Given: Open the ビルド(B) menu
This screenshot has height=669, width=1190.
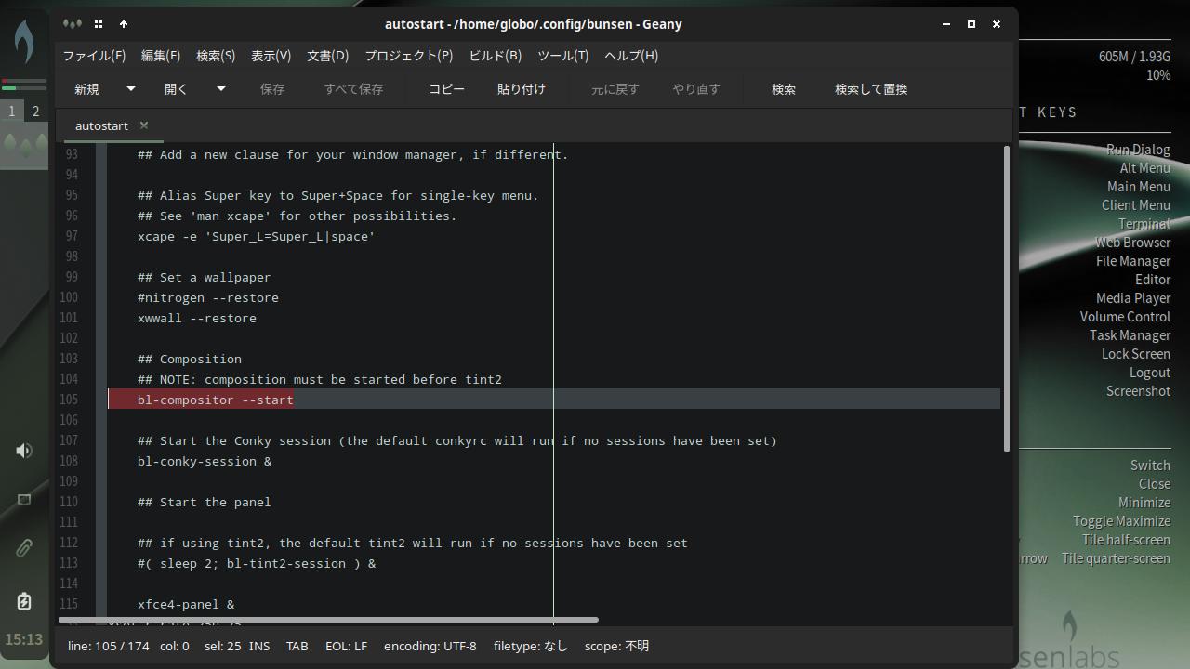Looking at the screenshot, I should click(x=495, y=56).
